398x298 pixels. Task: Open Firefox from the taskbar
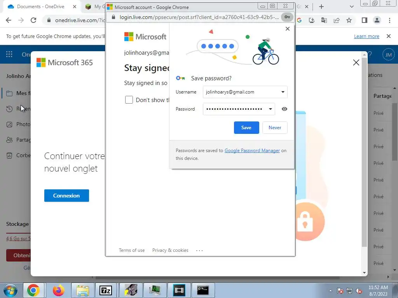tap(58, 290)
